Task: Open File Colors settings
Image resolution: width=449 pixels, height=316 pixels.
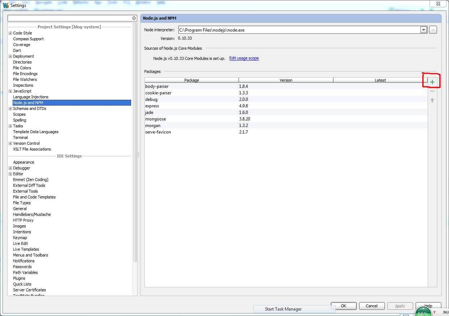Action: (22, 68)
